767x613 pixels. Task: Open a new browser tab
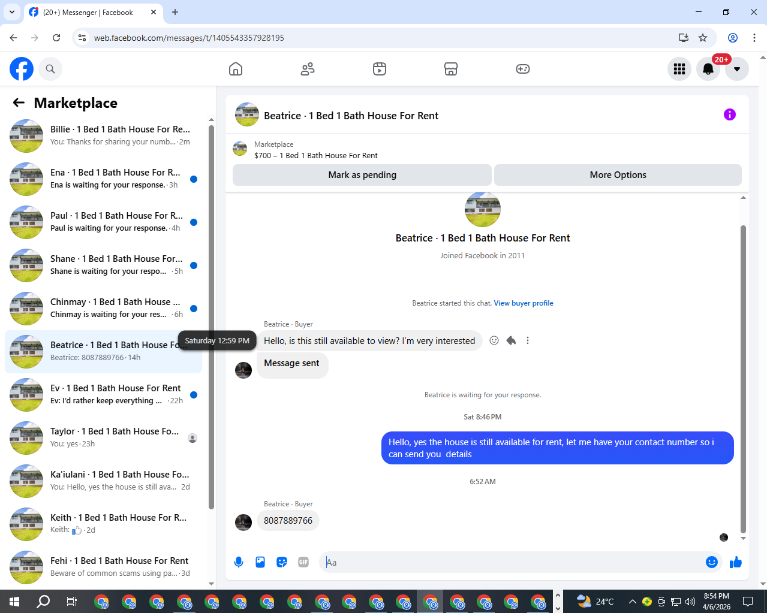(175, 12)
